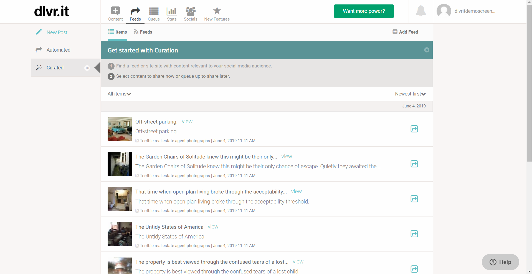The width and height of the screenshot is (532, 274).
Task: Share the Garden Chairs of Solitude item
Action: [x=414, y=164]
